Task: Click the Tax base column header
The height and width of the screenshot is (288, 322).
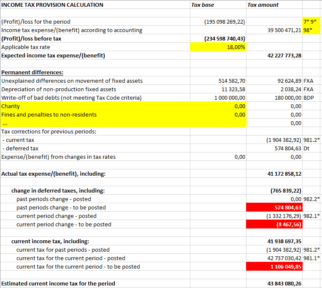Action: click(x=203, y=5)
